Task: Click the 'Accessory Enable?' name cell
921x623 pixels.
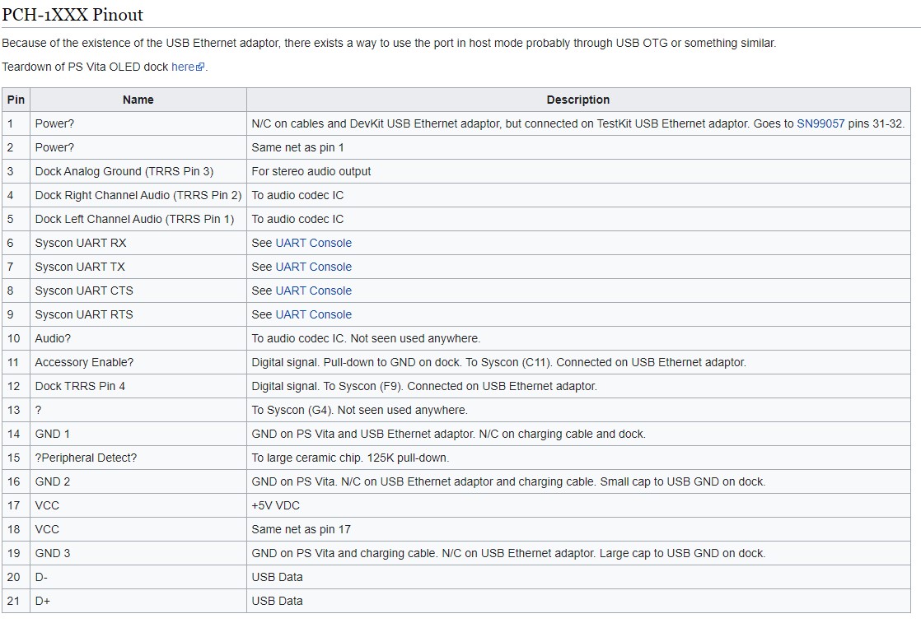Action: click(138, 363)
